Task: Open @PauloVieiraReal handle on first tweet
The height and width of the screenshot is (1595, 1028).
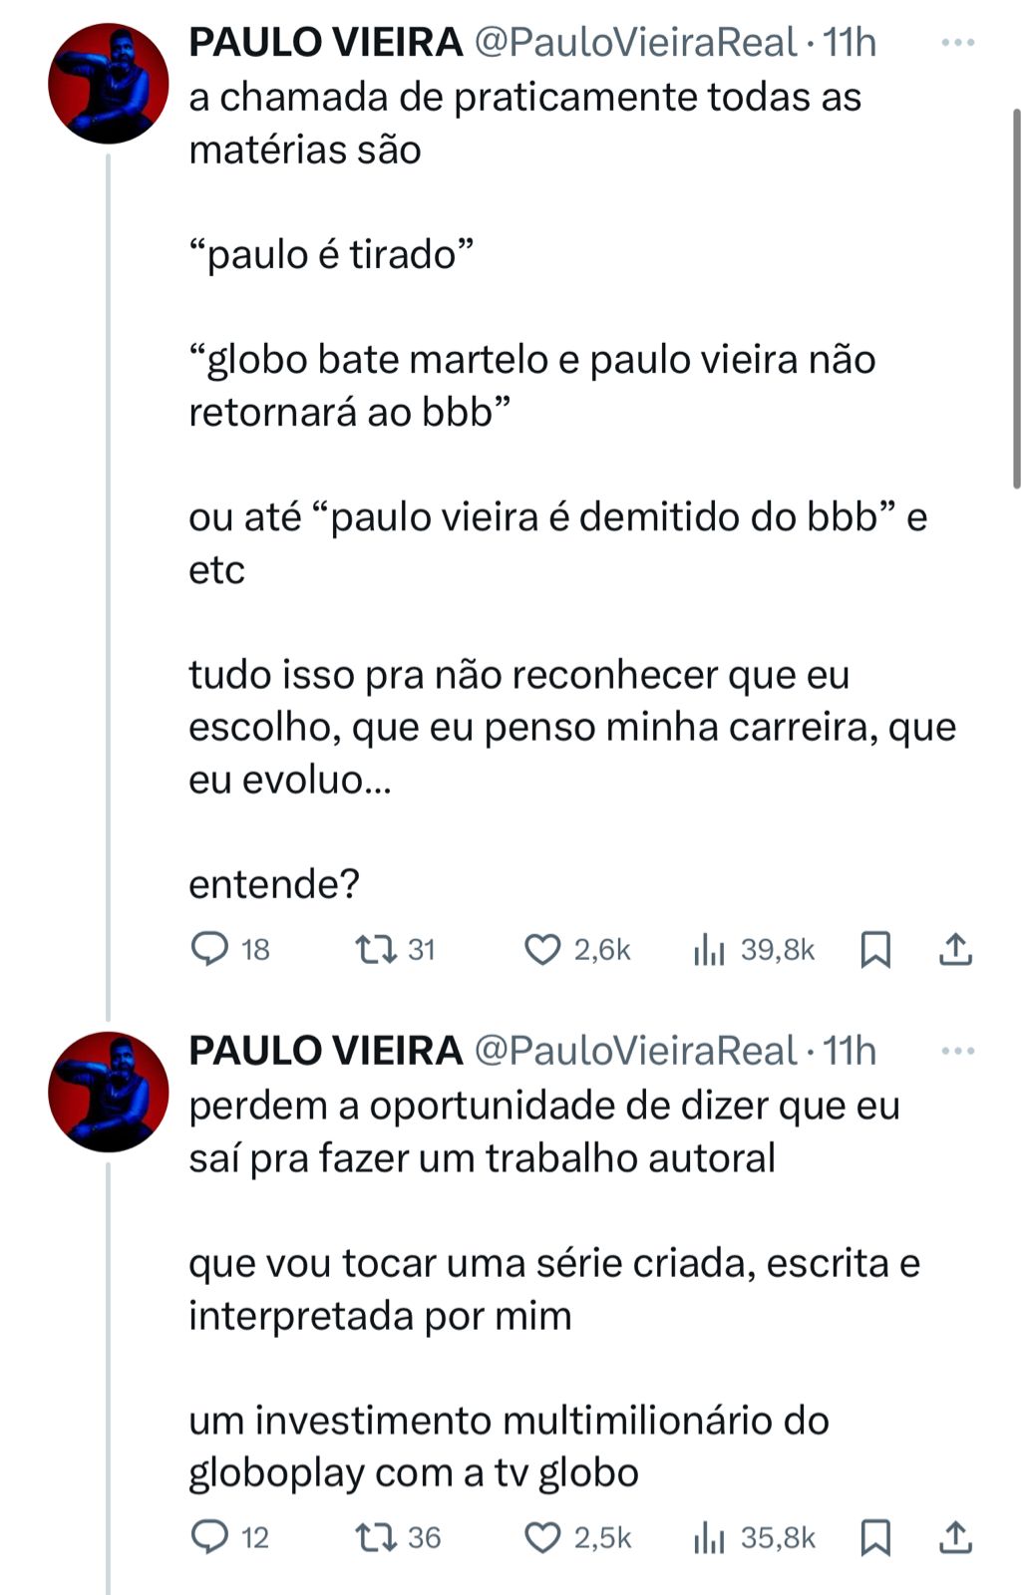Action: click(x=634, y=43)
